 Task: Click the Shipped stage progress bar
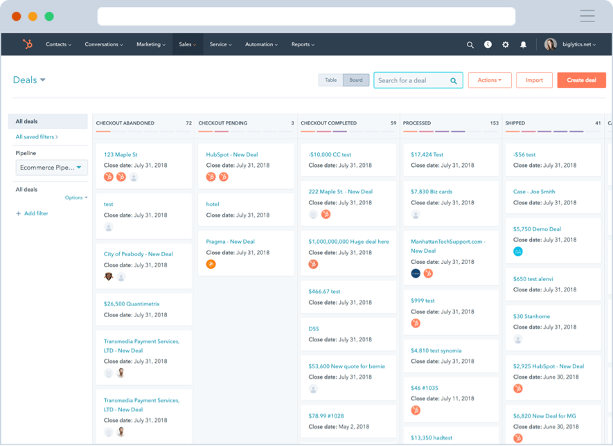(553, 132)
